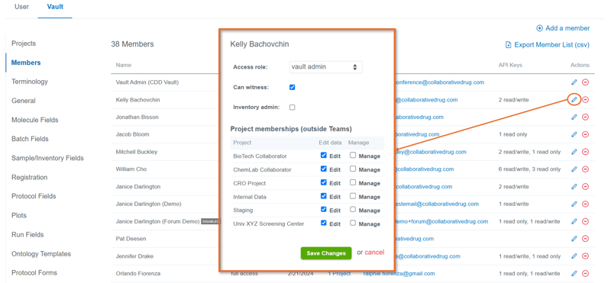The image size is (611, 283).
Task: Click Orlando Fiorenza's 1 Project link
Action: pyautogui.click(x=339, y=274)
